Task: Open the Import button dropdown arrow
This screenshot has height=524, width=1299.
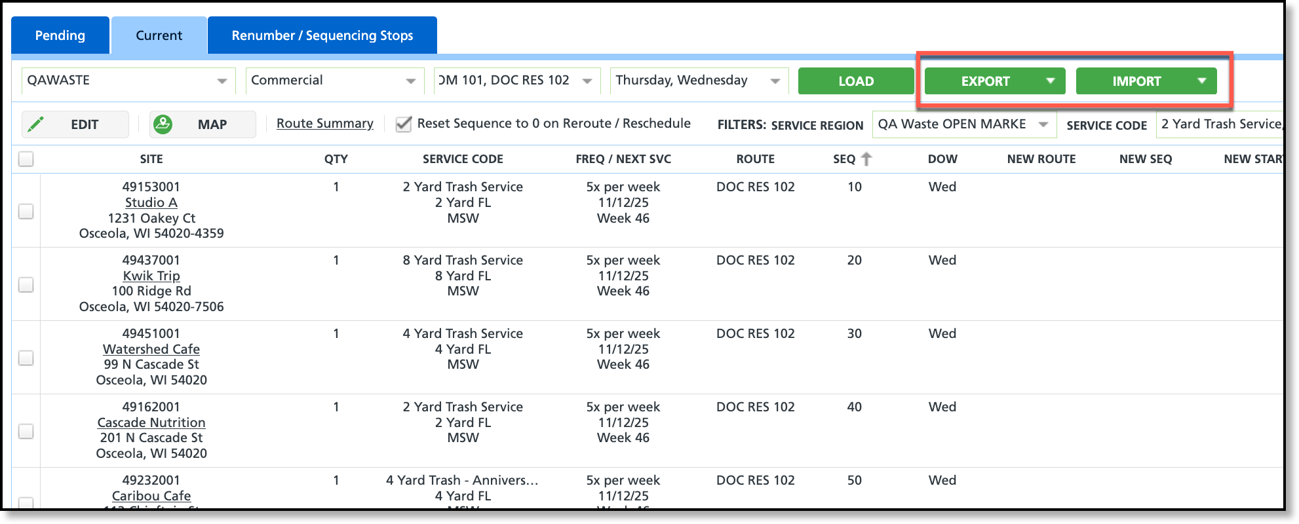Action: (1202, 81)
